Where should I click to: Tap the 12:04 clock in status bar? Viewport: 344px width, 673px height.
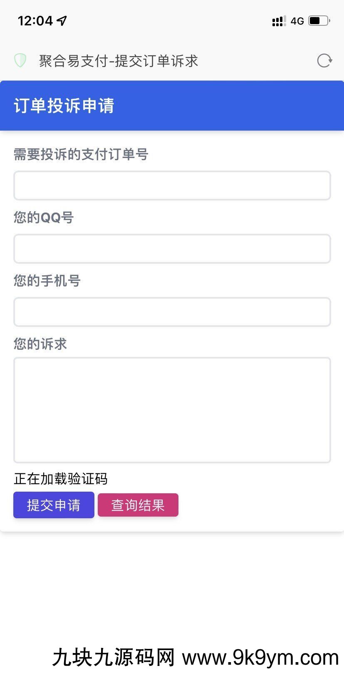[35, 20]
